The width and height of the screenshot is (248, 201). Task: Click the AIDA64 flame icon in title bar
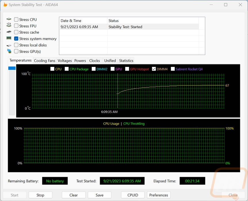5,5
